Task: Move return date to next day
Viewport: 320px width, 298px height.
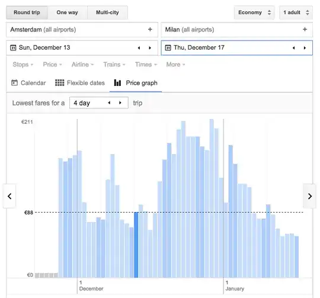Action: click(305, 48)
